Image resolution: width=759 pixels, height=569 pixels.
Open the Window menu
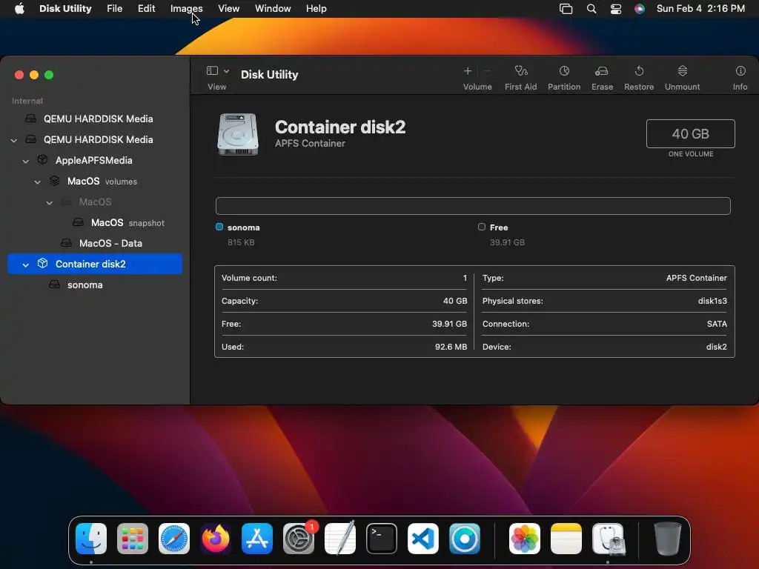click(x=273, y=9)
